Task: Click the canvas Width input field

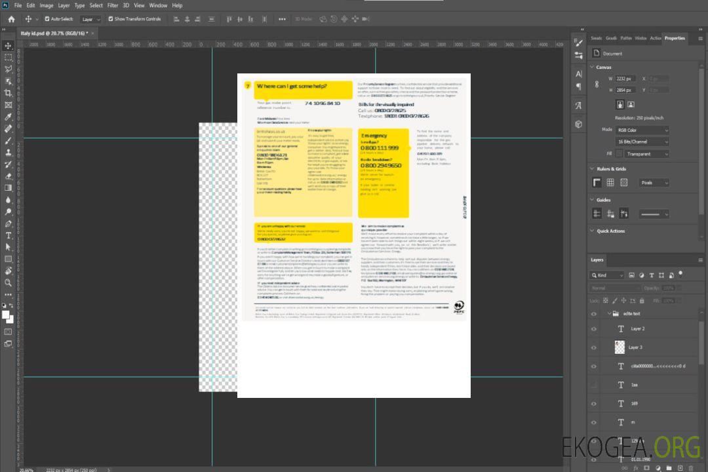Action: [625, 79]
